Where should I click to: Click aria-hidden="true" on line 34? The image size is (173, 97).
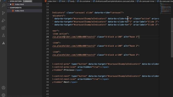pyautogui.click(x=88, y=67)
